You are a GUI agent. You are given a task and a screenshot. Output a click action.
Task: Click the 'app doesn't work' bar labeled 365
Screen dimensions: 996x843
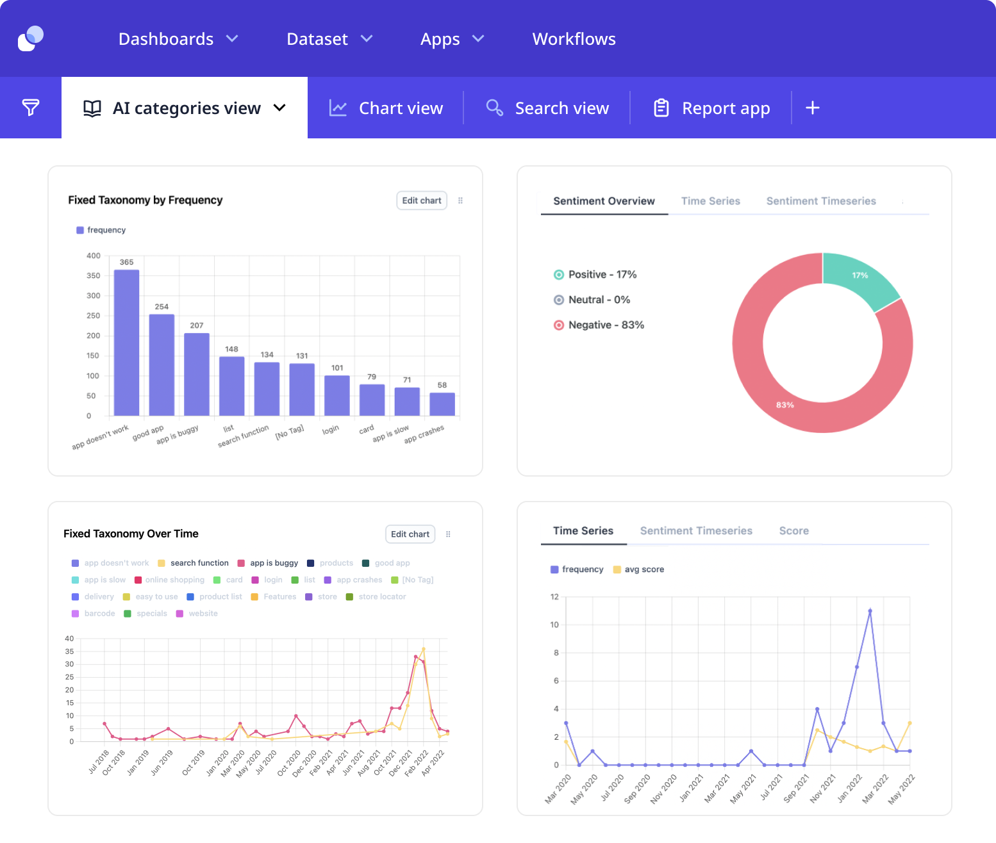tap(126, 343)
